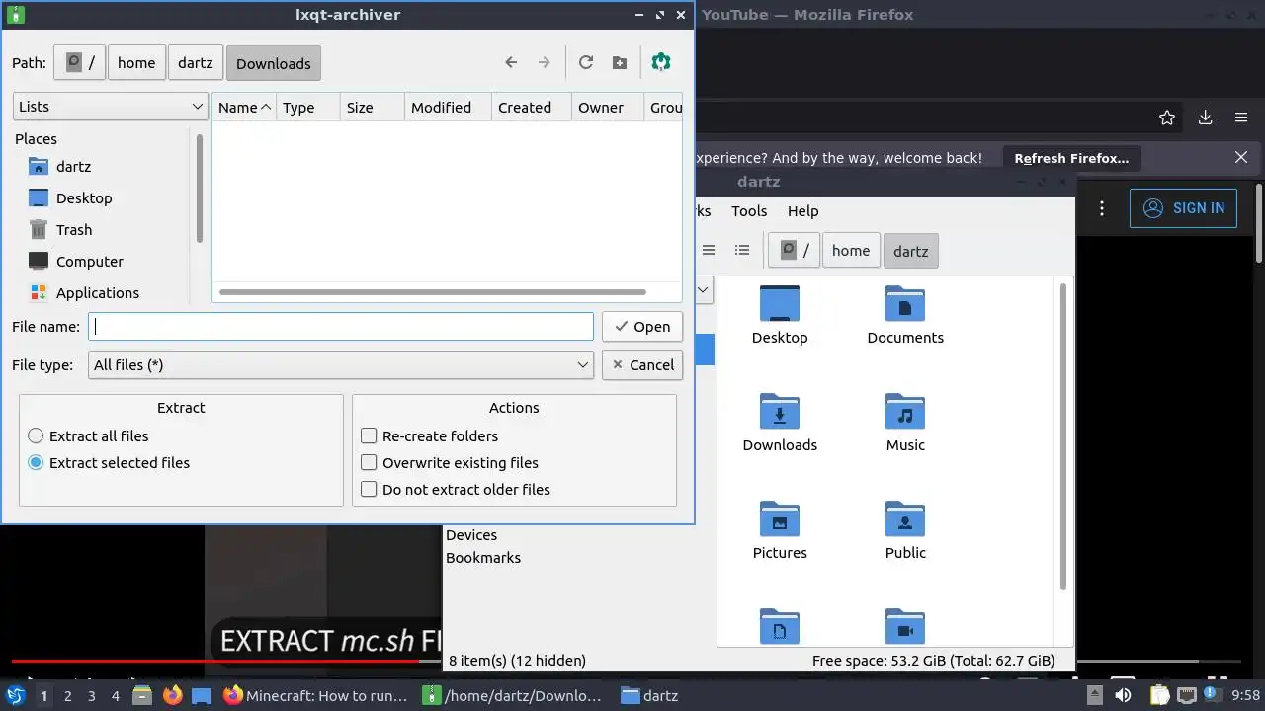Click the green icon right of new-folder
Screen dimensions: 1265x711
[x=661, y=62]
